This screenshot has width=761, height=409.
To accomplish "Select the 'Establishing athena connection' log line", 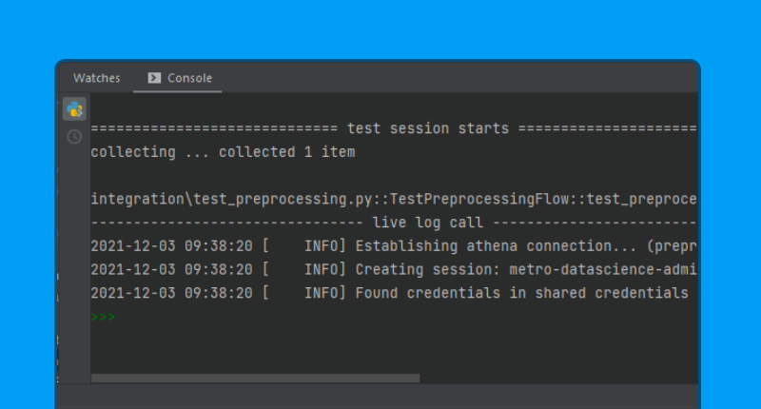I will [394, 246].
